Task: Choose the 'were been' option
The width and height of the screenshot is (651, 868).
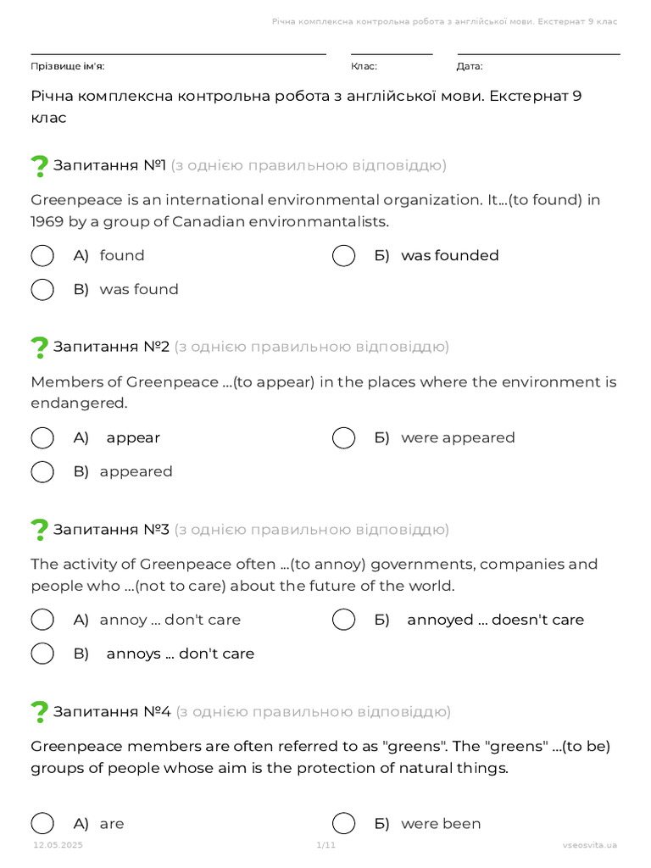Action: (x=344, y=823)
